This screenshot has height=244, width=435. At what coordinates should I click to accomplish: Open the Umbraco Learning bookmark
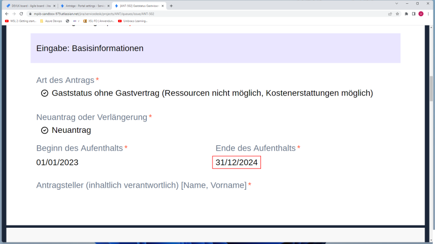tap(133, 21)
